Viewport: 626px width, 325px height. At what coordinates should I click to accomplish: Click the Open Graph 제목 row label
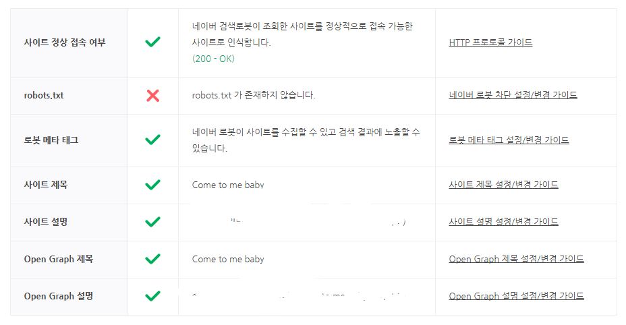[x=59, y=258]
